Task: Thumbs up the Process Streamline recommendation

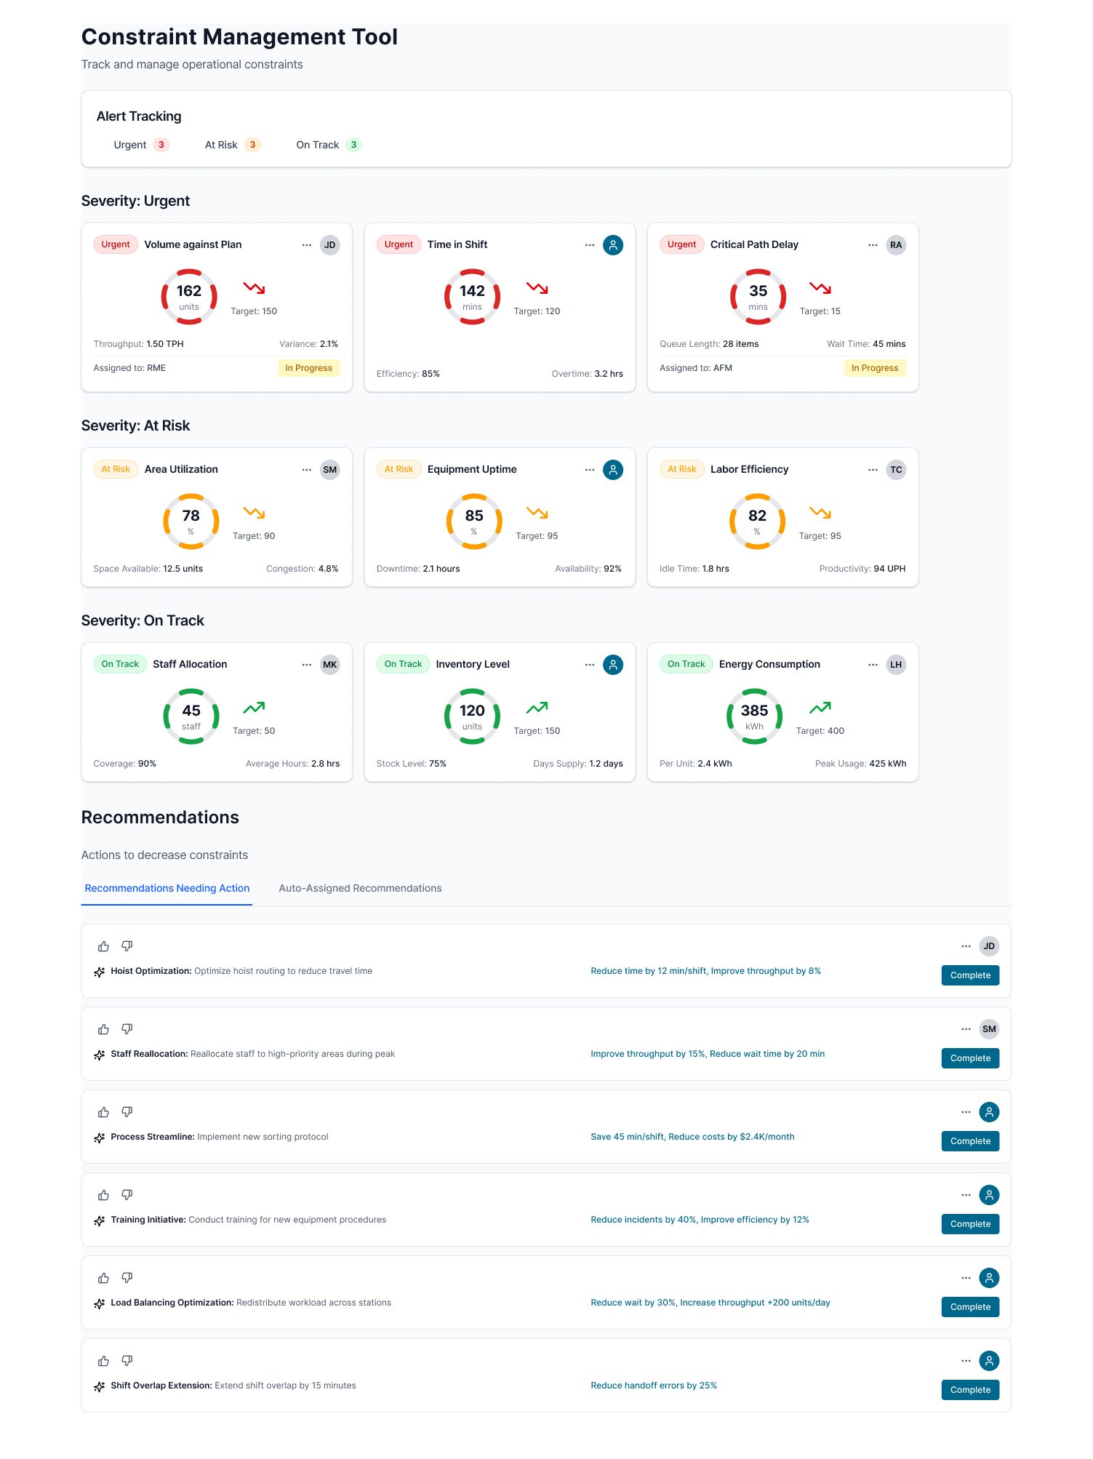Action: tap(103, 1112)
